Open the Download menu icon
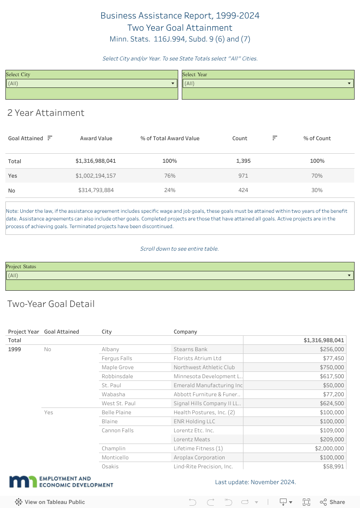Image resolution: width=360 pixels, height=508 pixels. point(286,502)
